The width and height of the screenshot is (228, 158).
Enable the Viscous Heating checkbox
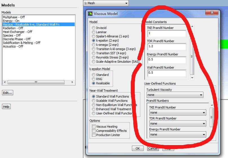(94, 127)
